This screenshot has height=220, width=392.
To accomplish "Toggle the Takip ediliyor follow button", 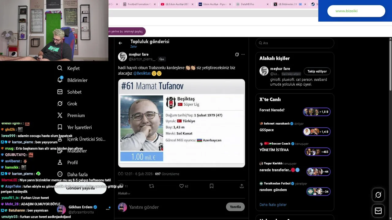I will (317, 71).
